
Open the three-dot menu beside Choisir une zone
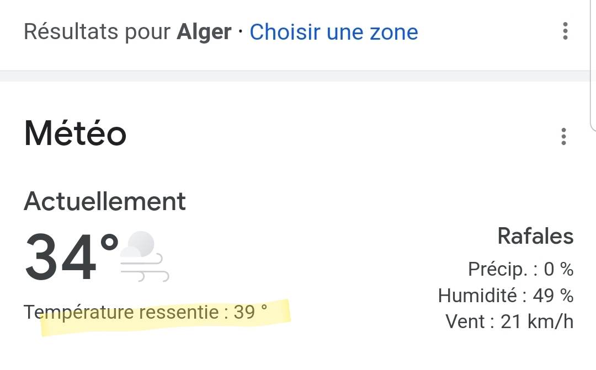pos(565,31)
